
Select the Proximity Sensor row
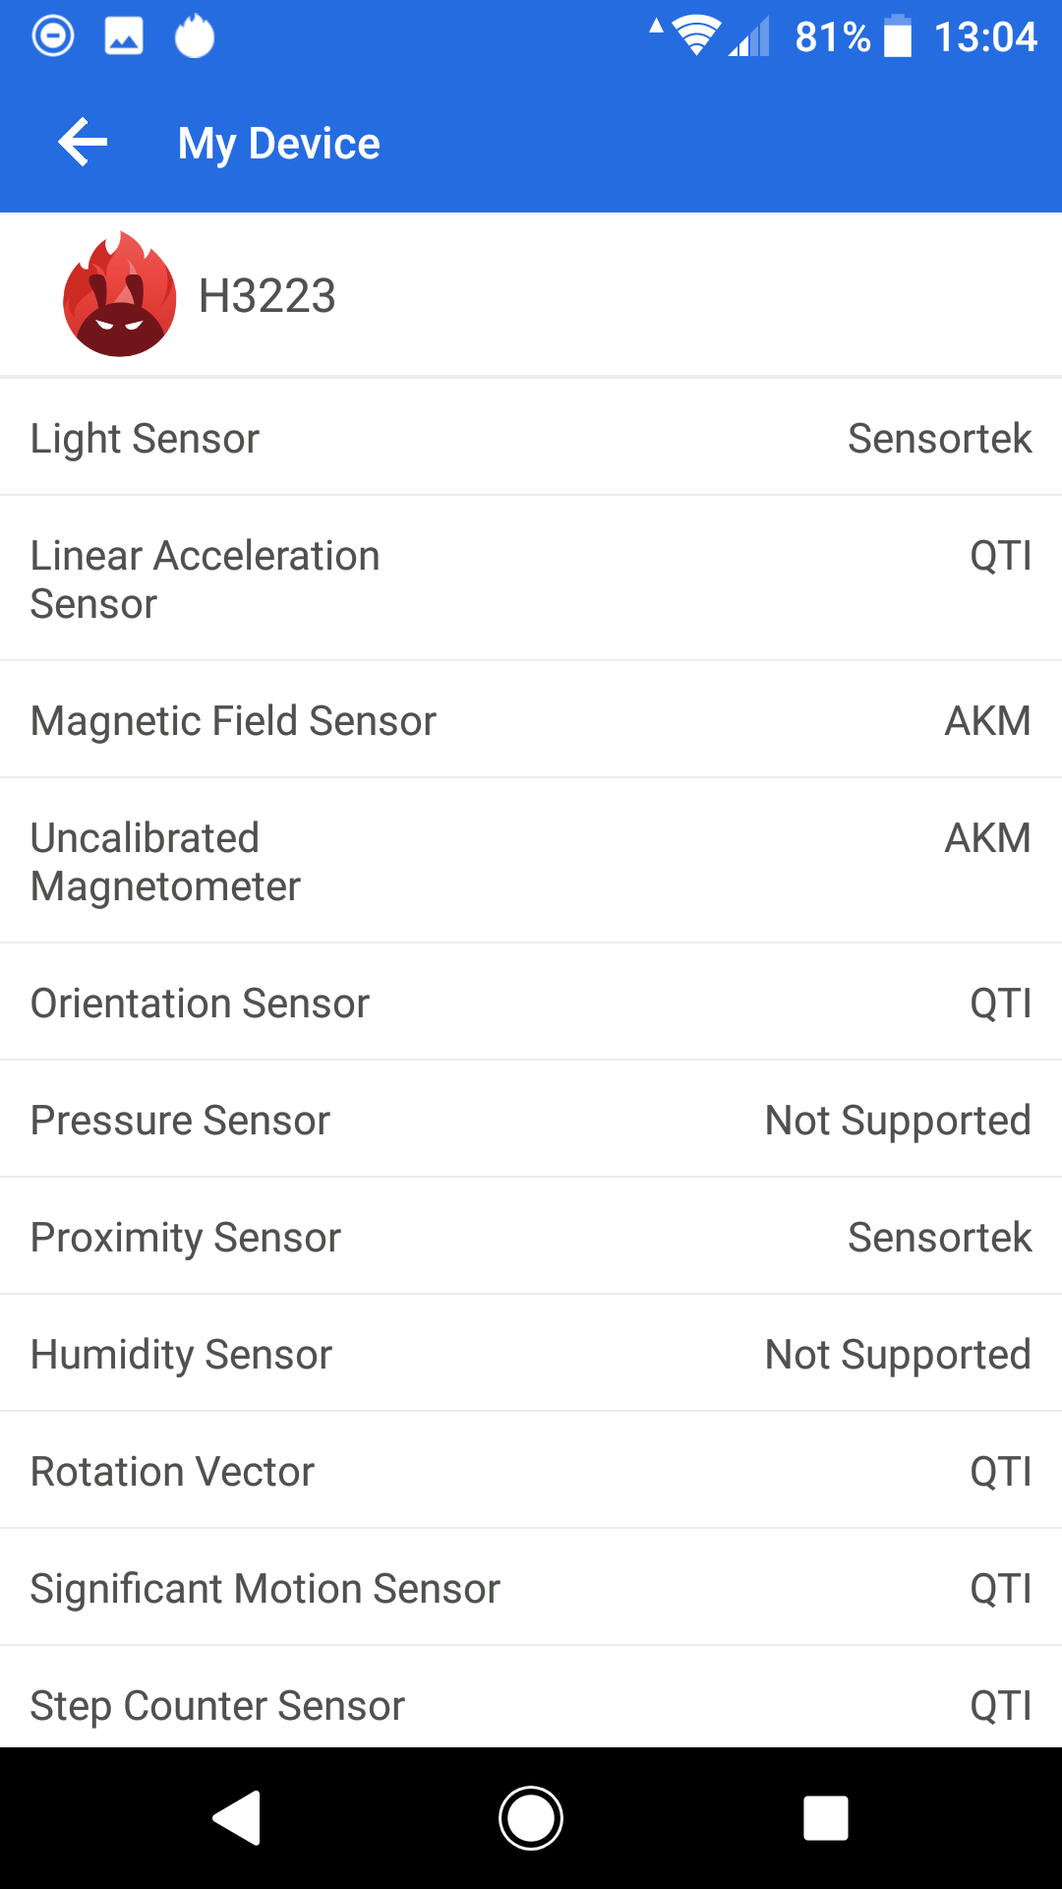(531, 1237)
